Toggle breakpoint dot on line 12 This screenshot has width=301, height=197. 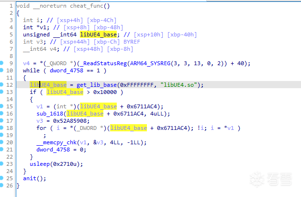1,84
